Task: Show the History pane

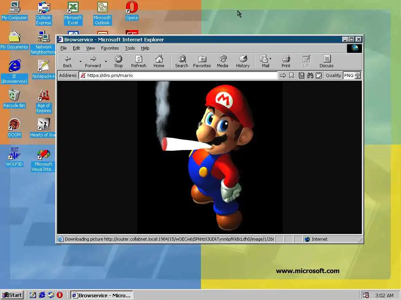Action: tap(243, 61)
